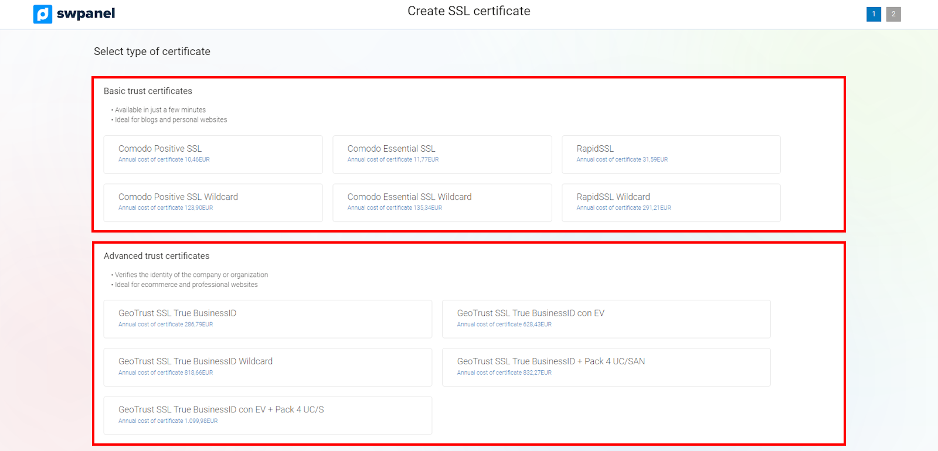This screenshot has width=938, height=451.
Task: Select Comodo Positive SSL certificate
Action: coord(213,154)
